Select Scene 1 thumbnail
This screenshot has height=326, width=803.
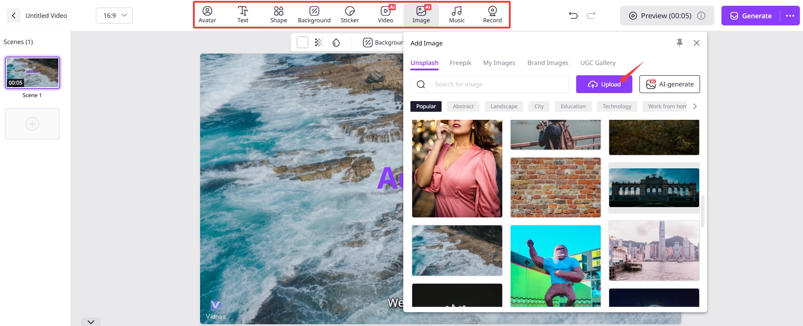33,73
